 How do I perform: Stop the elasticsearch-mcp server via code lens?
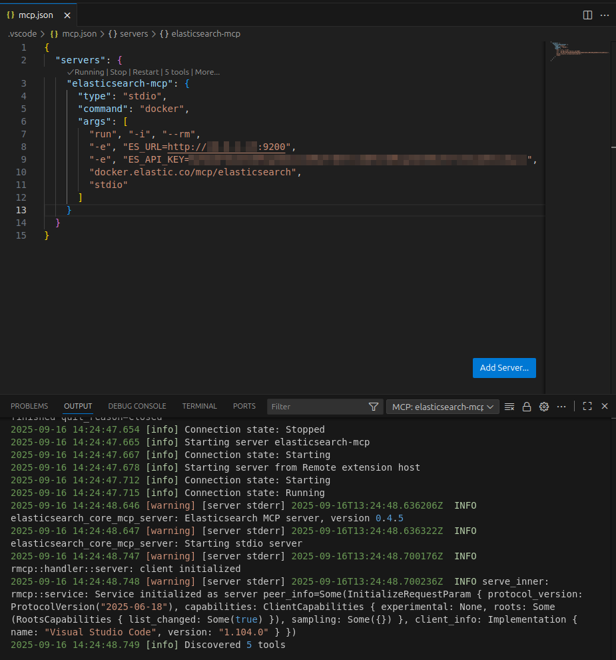click(118, 72)
